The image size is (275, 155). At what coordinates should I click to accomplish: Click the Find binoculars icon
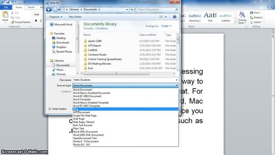(x=251, y=12)
